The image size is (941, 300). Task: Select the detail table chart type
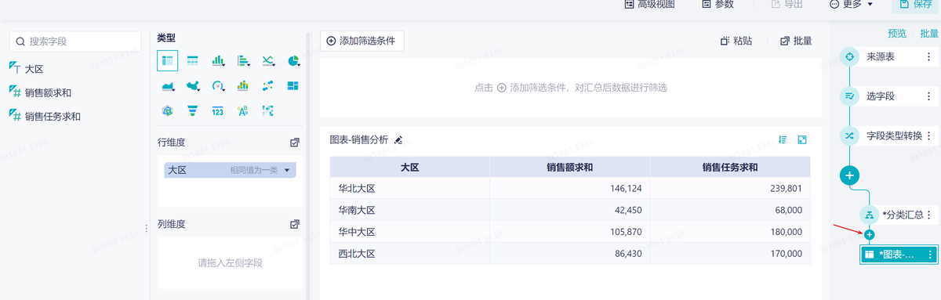tap(193, 60)
